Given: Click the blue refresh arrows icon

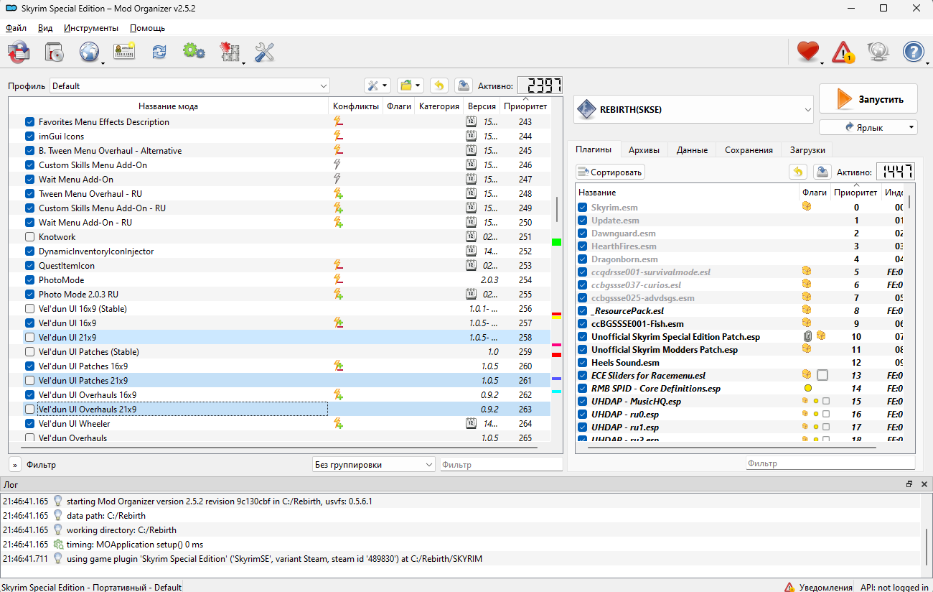Looking at the screenshot, I should pos(159,52).
